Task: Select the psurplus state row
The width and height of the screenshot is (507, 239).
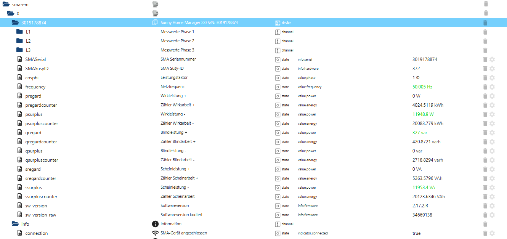Action: (x=253, y=114)
